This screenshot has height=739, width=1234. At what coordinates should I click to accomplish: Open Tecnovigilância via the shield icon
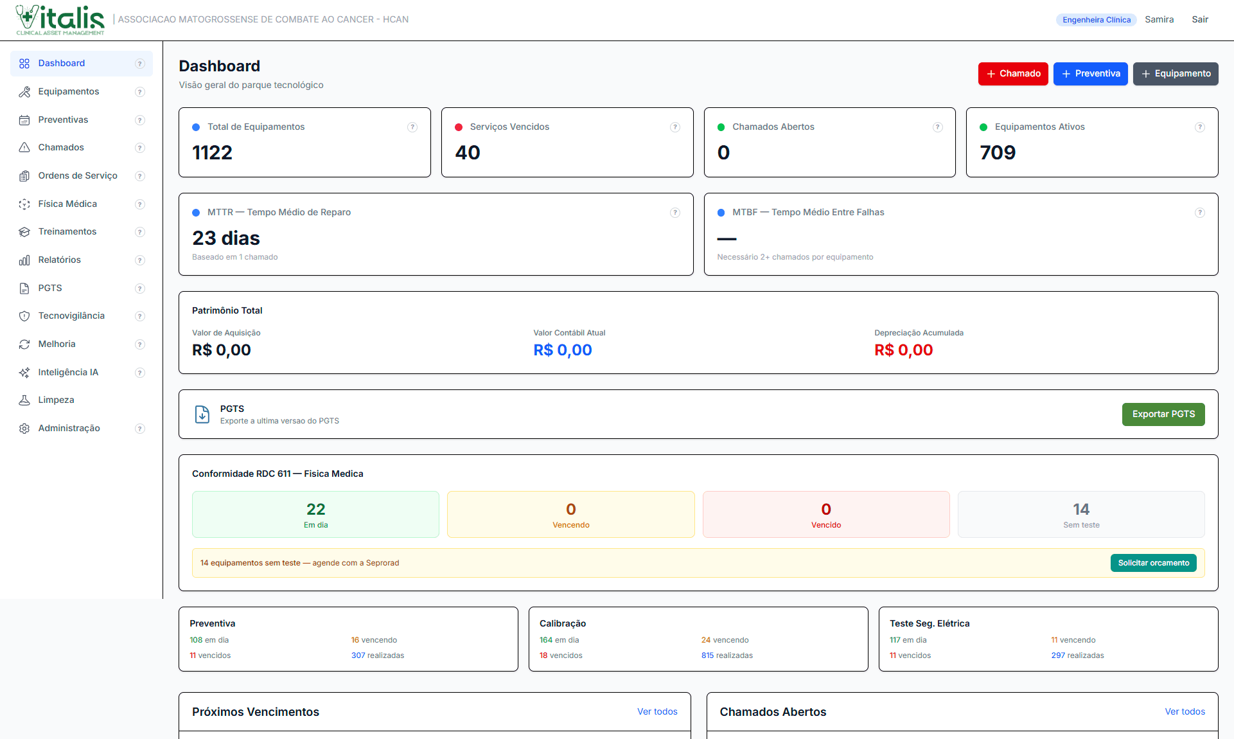point(24,316)
